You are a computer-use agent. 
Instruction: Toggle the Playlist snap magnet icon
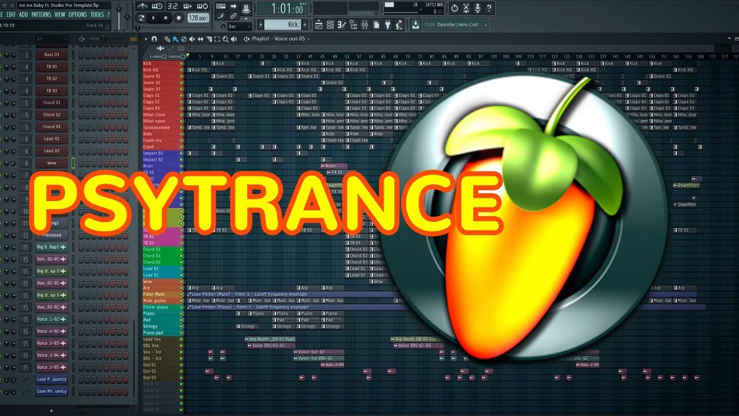tap(154, 39)
